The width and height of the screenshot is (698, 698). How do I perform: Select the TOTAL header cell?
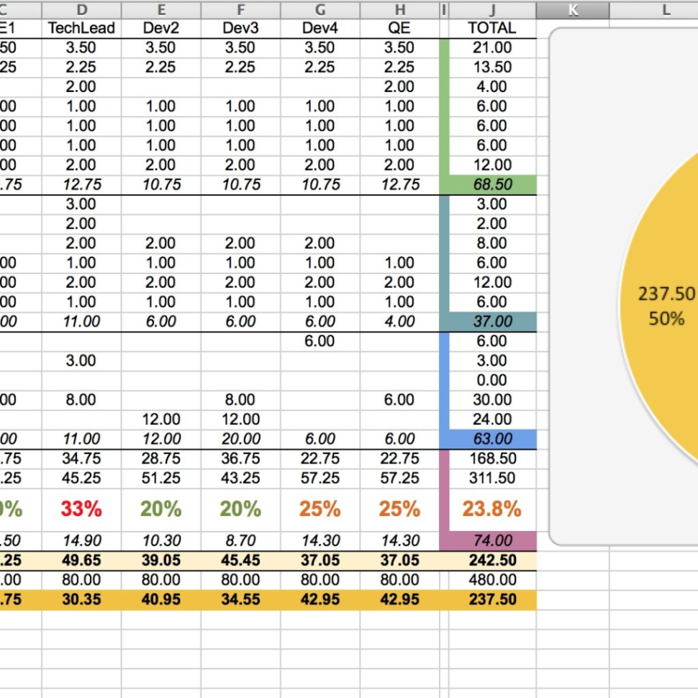point(493,28)
